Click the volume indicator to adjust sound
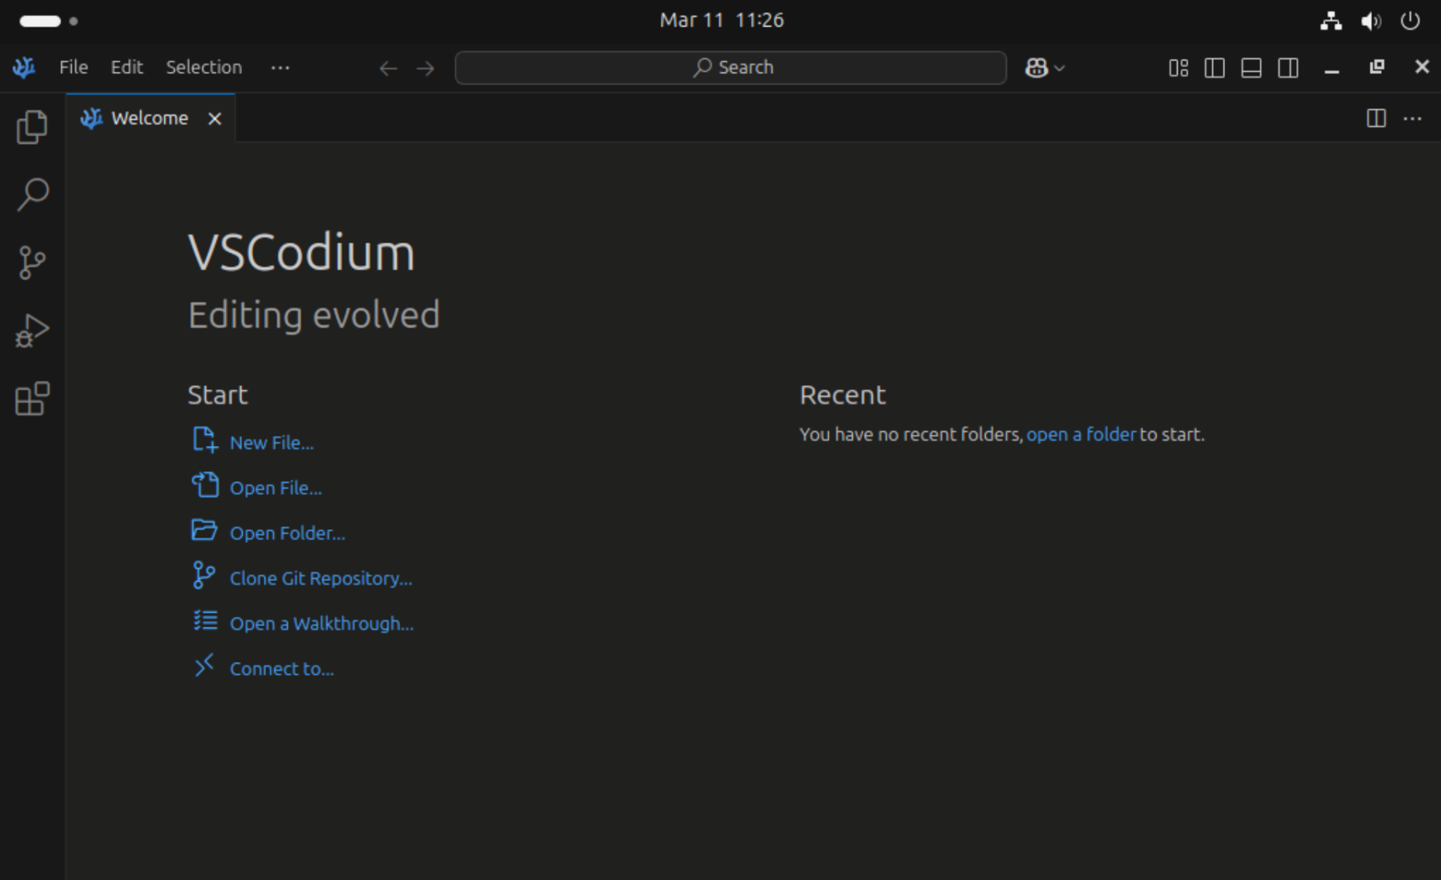Image resolution: width=1441 pixels, height=880 pixels. click(1370, 20)
